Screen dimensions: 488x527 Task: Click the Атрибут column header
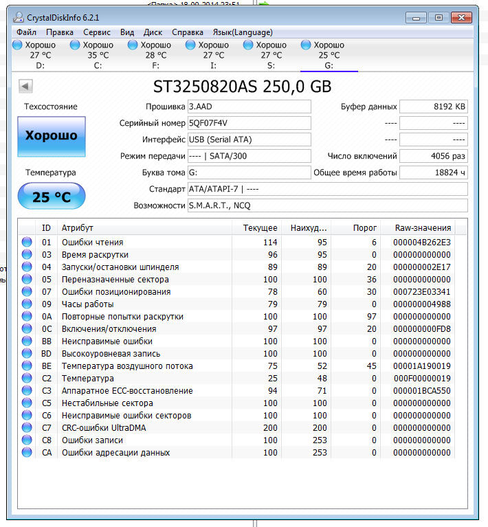click(x=144, y=228)
